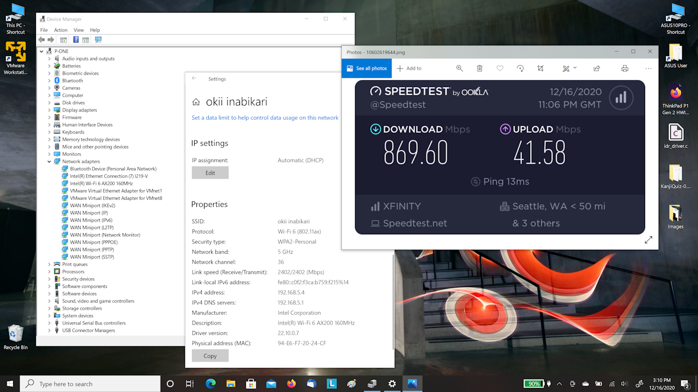This screenshot has width=698, height=392.
Task: Click the heart Favorite icon in Photos
Action: point(500,68)
